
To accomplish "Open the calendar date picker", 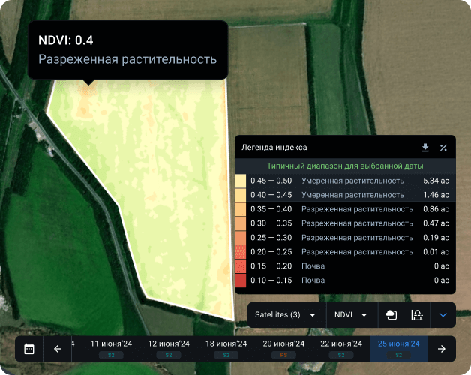I will (x=29, y=349).
